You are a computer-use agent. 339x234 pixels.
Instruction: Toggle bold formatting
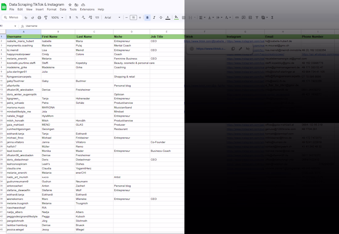click(147, 18)
